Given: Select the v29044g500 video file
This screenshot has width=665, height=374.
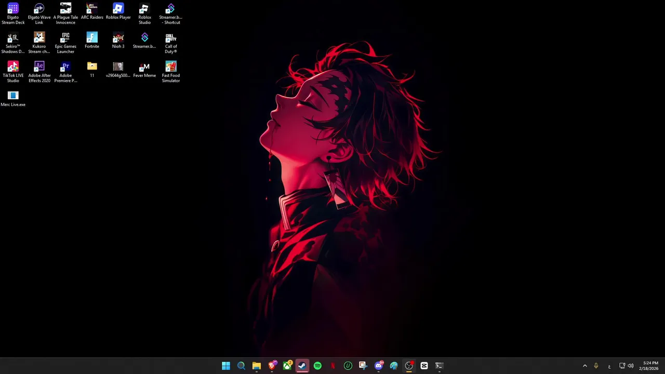Looking at the screenshot, I should point(118,70).
